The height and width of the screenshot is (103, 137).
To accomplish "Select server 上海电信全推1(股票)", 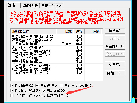I will point(27,58).
